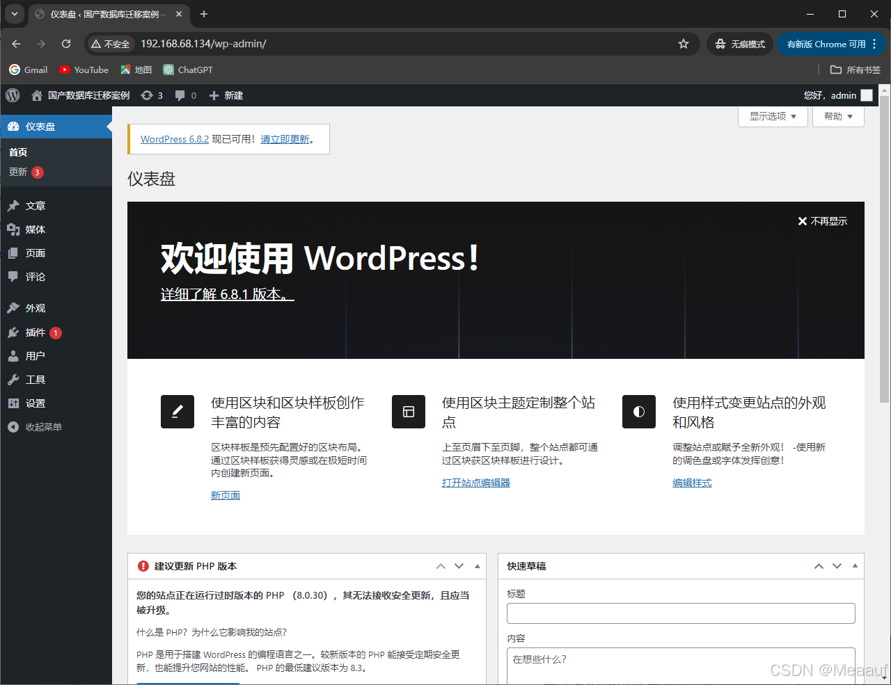891x685 pixels.
Task: Dismiss welcome panel with 不再显示
Action: point(823,221)
